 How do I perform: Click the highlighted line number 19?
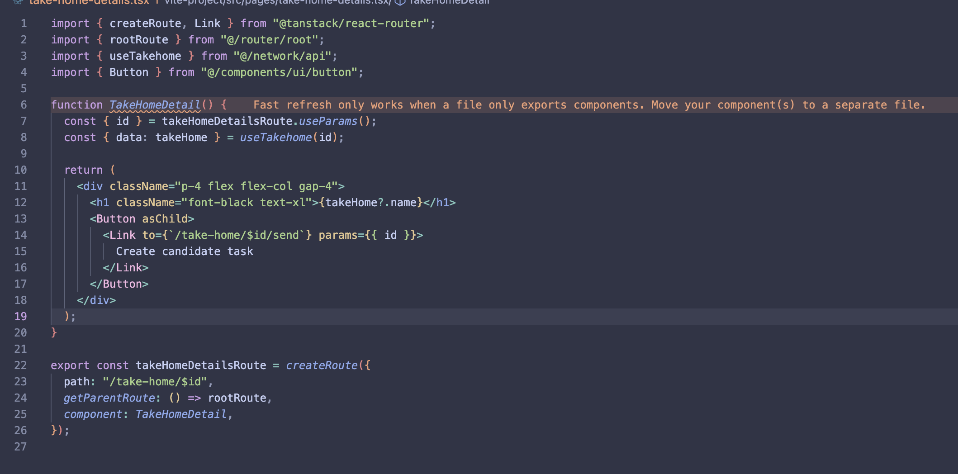[21, 317]
